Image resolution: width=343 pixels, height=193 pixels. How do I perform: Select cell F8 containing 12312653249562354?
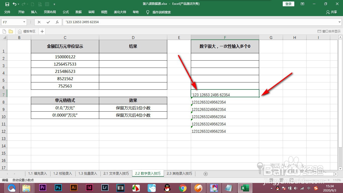coord(225,102)
